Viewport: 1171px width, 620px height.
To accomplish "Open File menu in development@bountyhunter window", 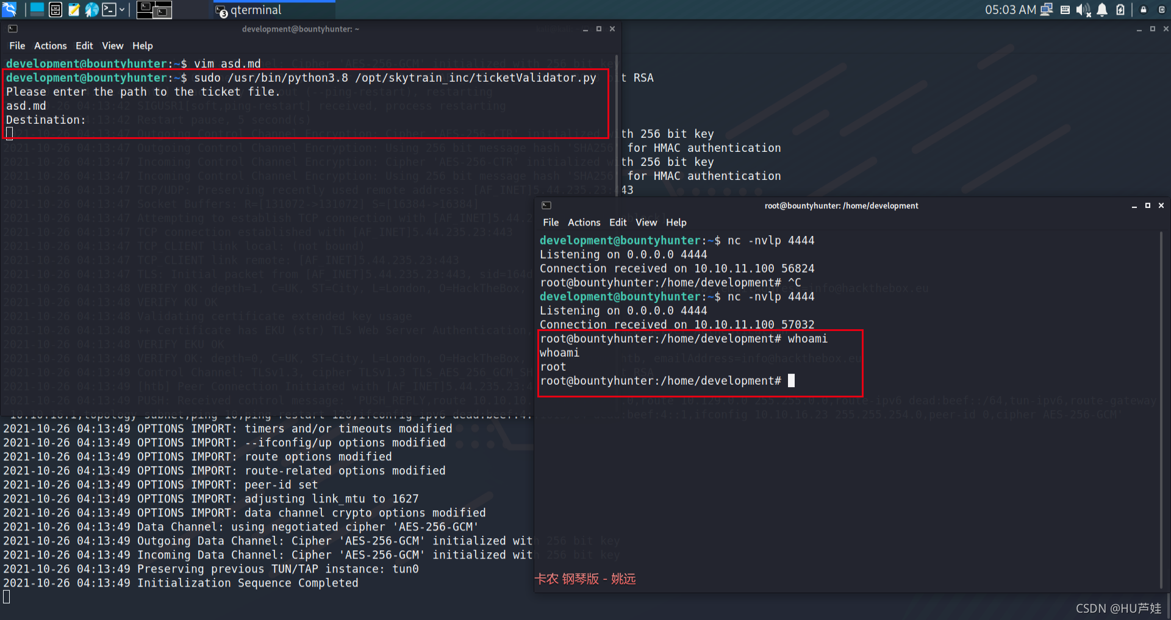I will click(x=17, y=46).
